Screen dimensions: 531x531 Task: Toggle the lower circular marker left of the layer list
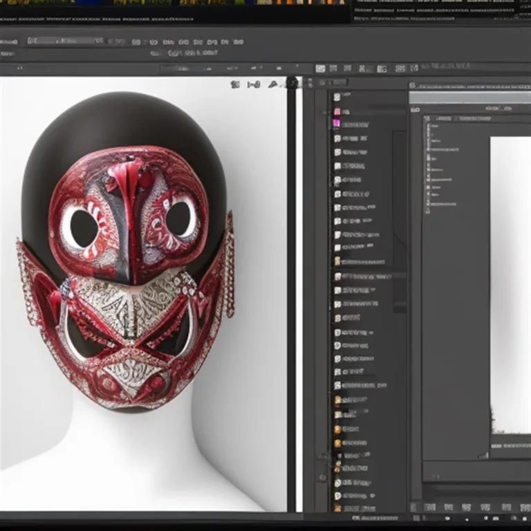coord(323,477)
